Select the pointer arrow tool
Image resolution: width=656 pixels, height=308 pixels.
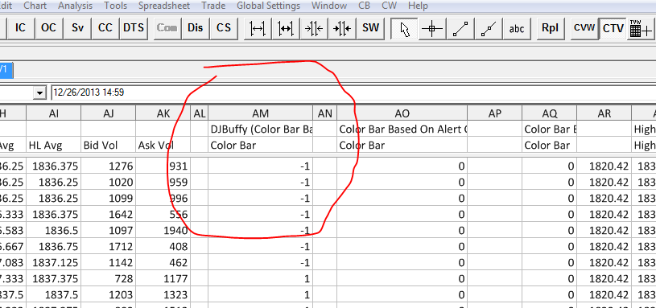[x=405, y=28]
